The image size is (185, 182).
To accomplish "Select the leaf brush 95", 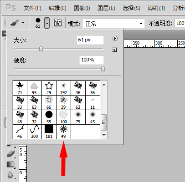I will click(34, 88).
